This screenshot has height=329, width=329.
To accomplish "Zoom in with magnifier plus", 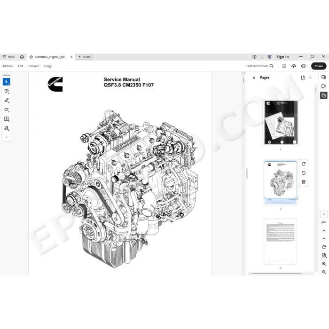I will pos(324,264).
